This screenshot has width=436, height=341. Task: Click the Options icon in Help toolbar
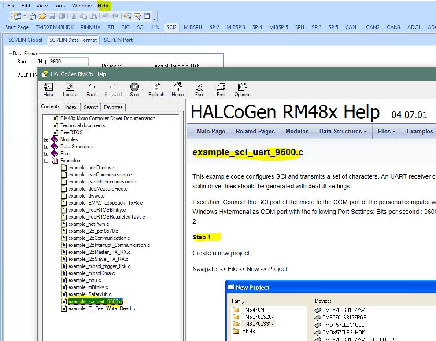[242, 90]
